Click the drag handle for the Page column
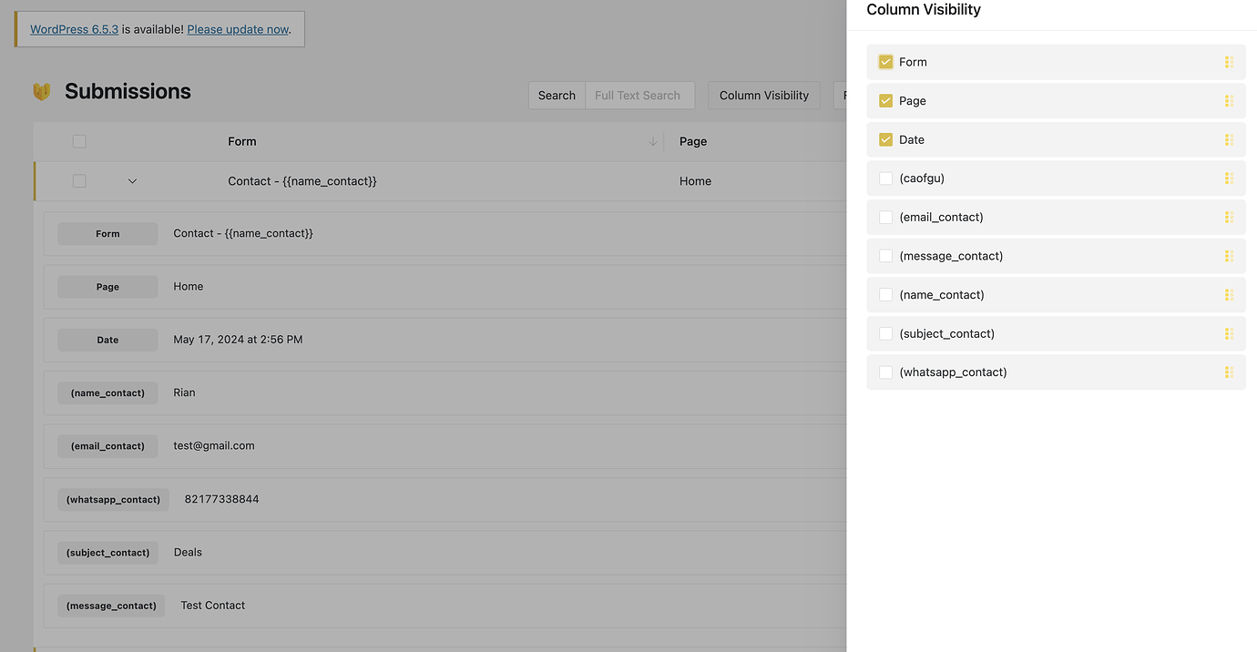 (1229, 101)
